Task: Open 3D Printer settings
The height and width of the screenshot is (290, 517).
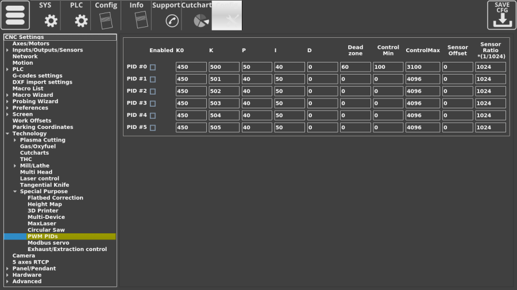Action: point(43,211)
